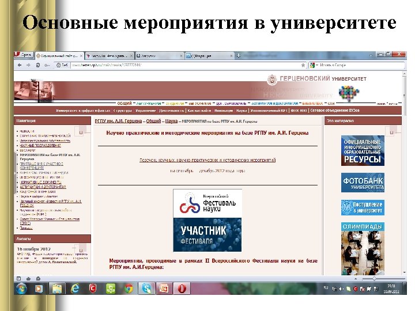Open the green app icon on taskbar
Viewport: 415px width, 311px height.
point(111,289)
